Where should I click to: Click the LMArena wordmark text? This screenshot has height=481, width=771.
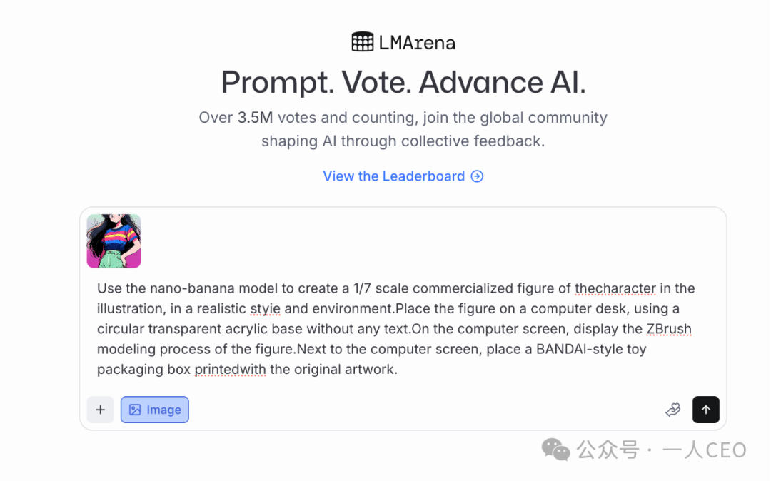417,43
